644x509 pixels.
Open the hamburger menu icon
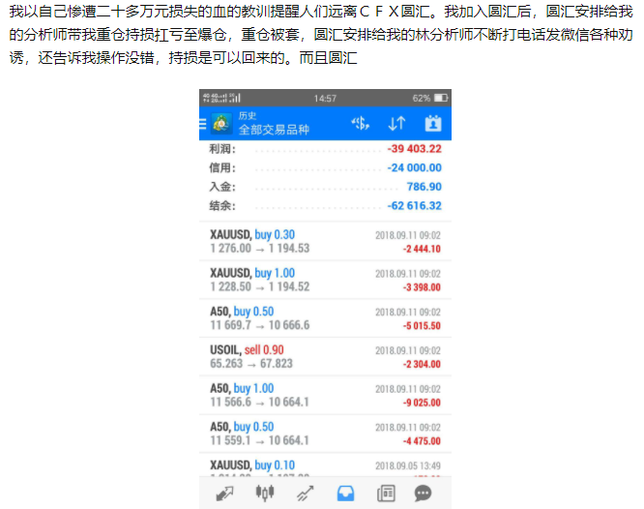click(202, 123)
